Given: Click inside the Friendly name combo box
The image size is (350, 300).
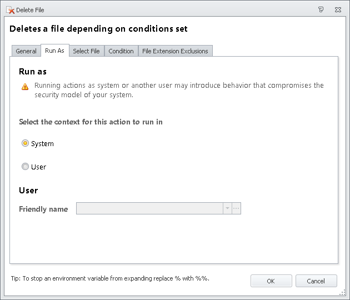Looking at the screenshot, I should tap(149, 209).
